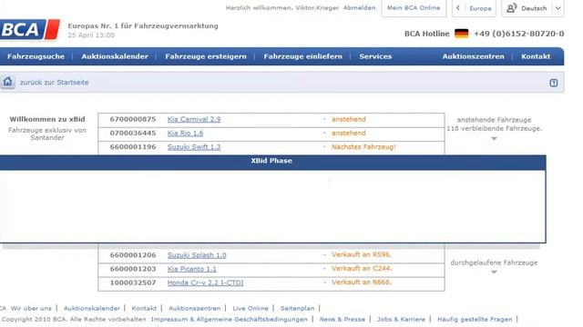The width and height of the screenshot is (583, 327).
Task: Click lot number 1000032507
Action: point(133,282)
